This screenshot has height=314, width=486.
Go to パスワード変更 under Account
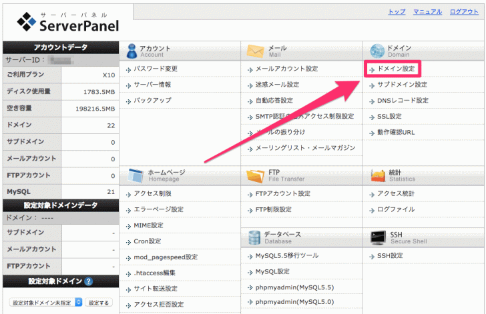155,69
